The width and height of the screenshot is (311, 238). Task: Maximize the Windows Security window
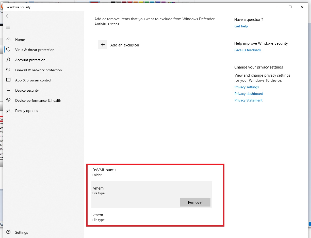[x=290, y=7]
